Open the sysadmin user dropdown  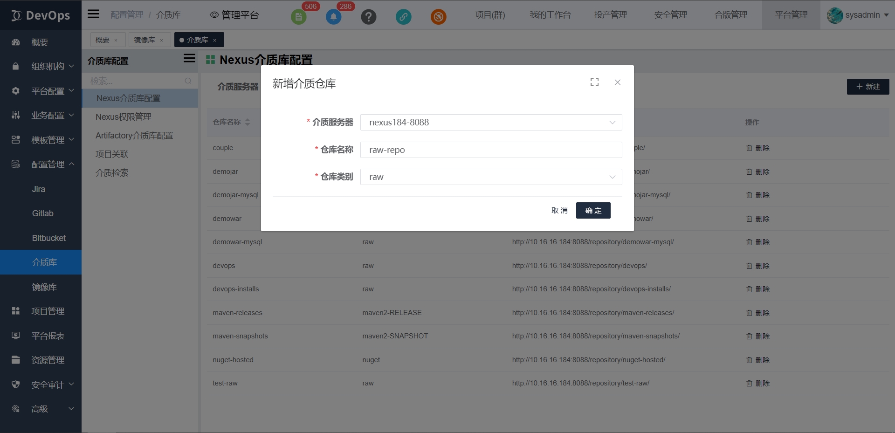click(x=858, y=15)
